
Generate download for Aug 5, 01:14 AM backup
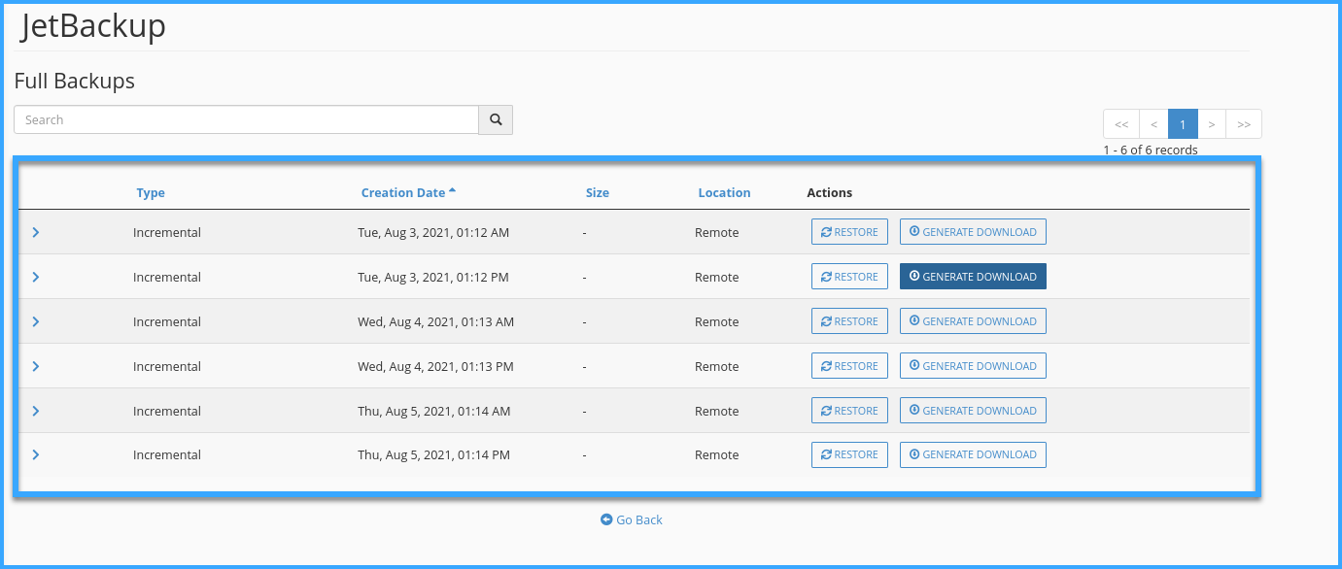tap(973, 412)
